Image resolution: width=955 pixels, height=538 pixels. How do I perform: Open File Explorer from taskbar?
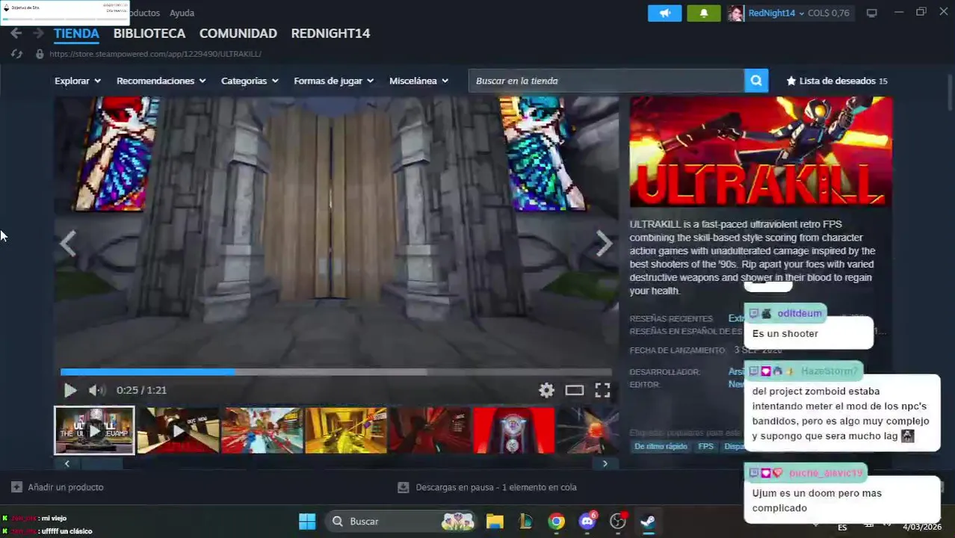point(495,522)
